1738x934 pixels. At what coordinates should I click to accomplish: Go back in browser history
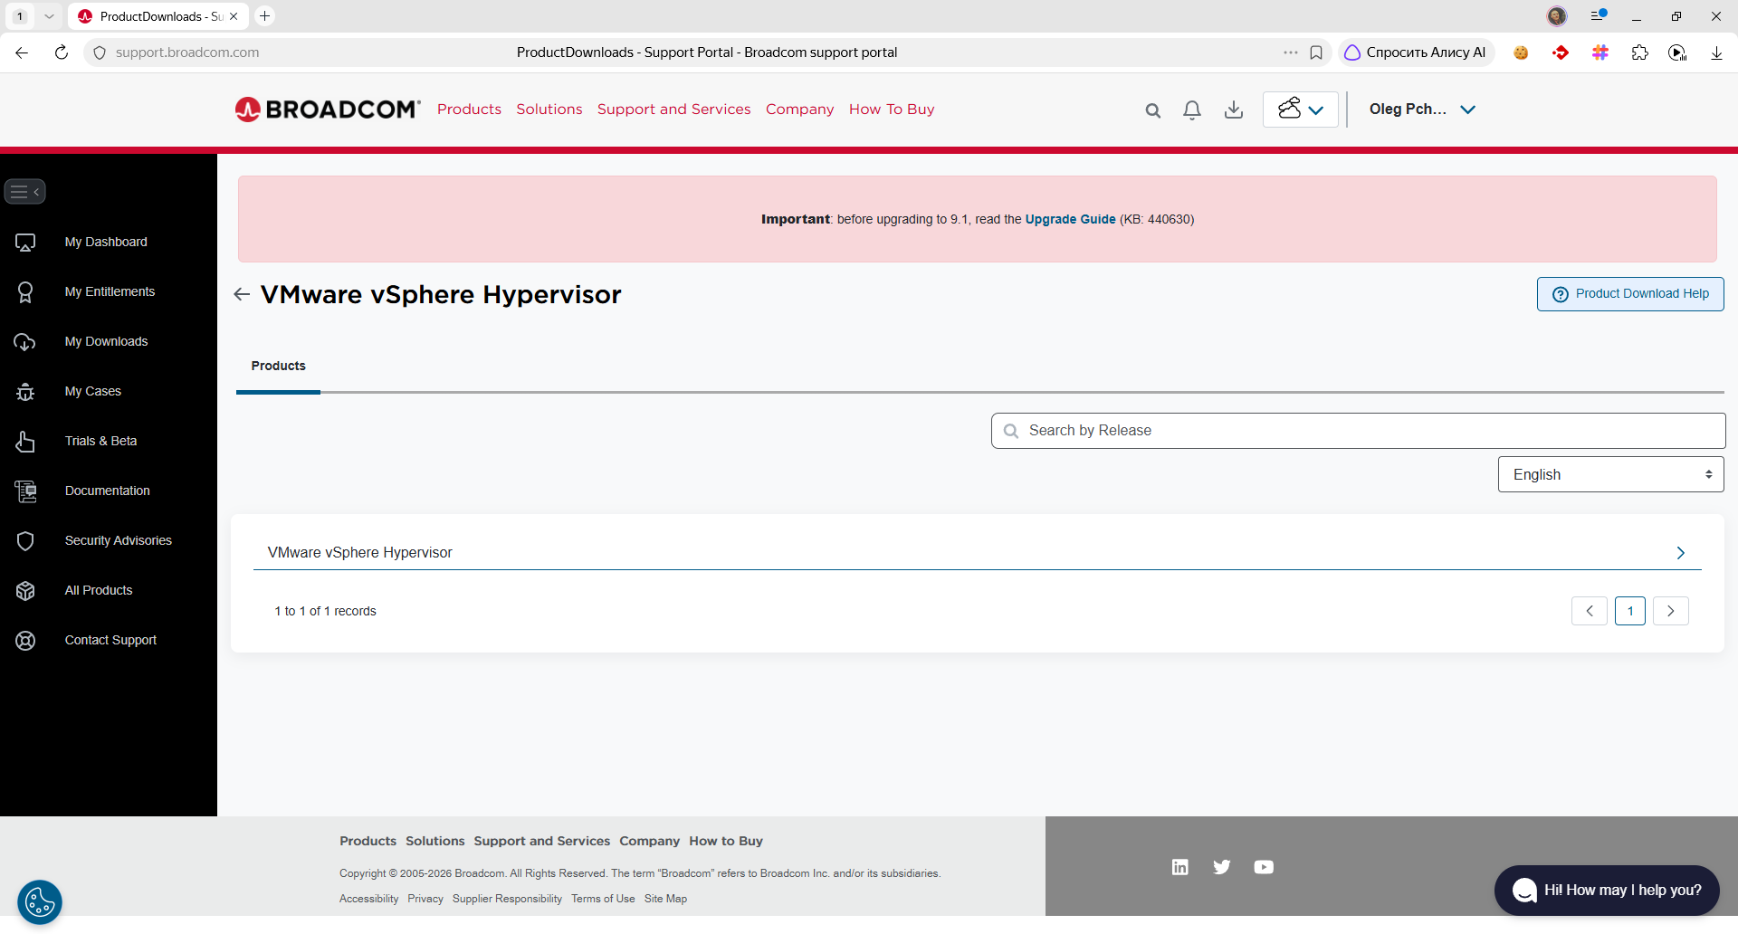(x=22, y=52)
